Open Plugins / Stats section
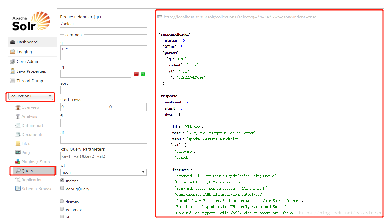Screen dimensions: 384x218 35,162
